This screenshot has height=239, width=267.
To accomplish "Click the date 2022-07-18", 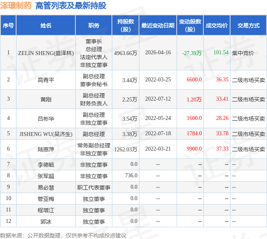I will 158,134.
